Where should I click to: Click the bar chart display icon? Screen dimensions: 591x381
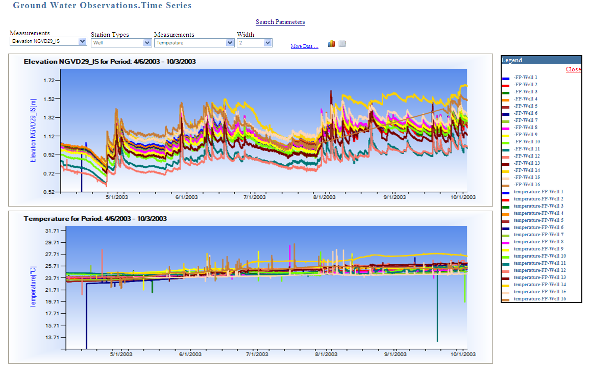pos(331,43)
